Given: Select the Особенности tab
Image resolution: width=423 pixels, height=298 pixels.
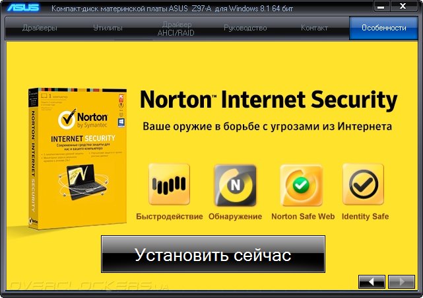Looking at the screenshot, I should (383, 28).
